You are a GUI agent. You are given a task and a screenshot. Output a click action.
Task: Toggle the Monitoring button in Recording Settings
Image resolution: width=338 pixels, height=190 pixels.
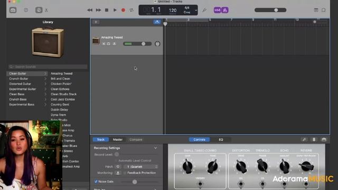pyautogui.click(x=118, y=173)
